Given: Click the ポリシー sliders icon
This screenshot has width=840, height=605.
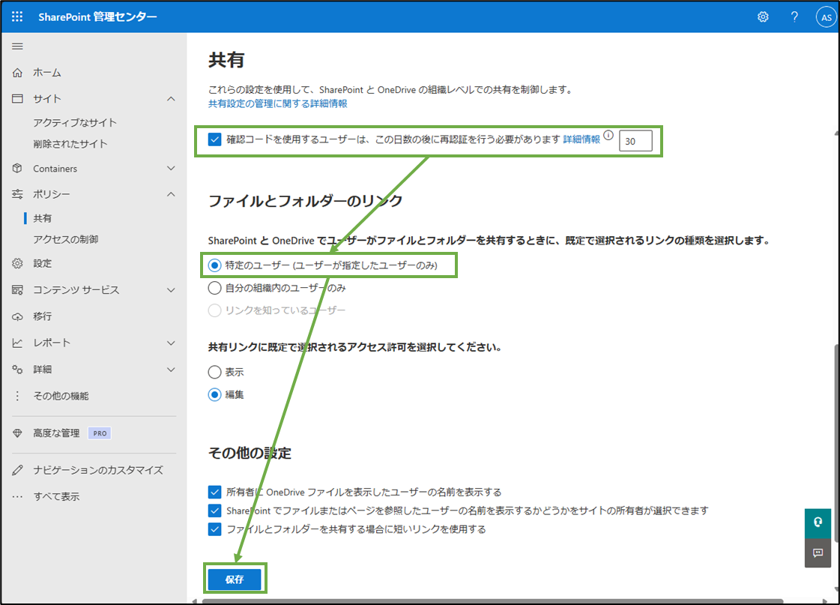Looking at the screenshot, I should click(x=17, y=194).
